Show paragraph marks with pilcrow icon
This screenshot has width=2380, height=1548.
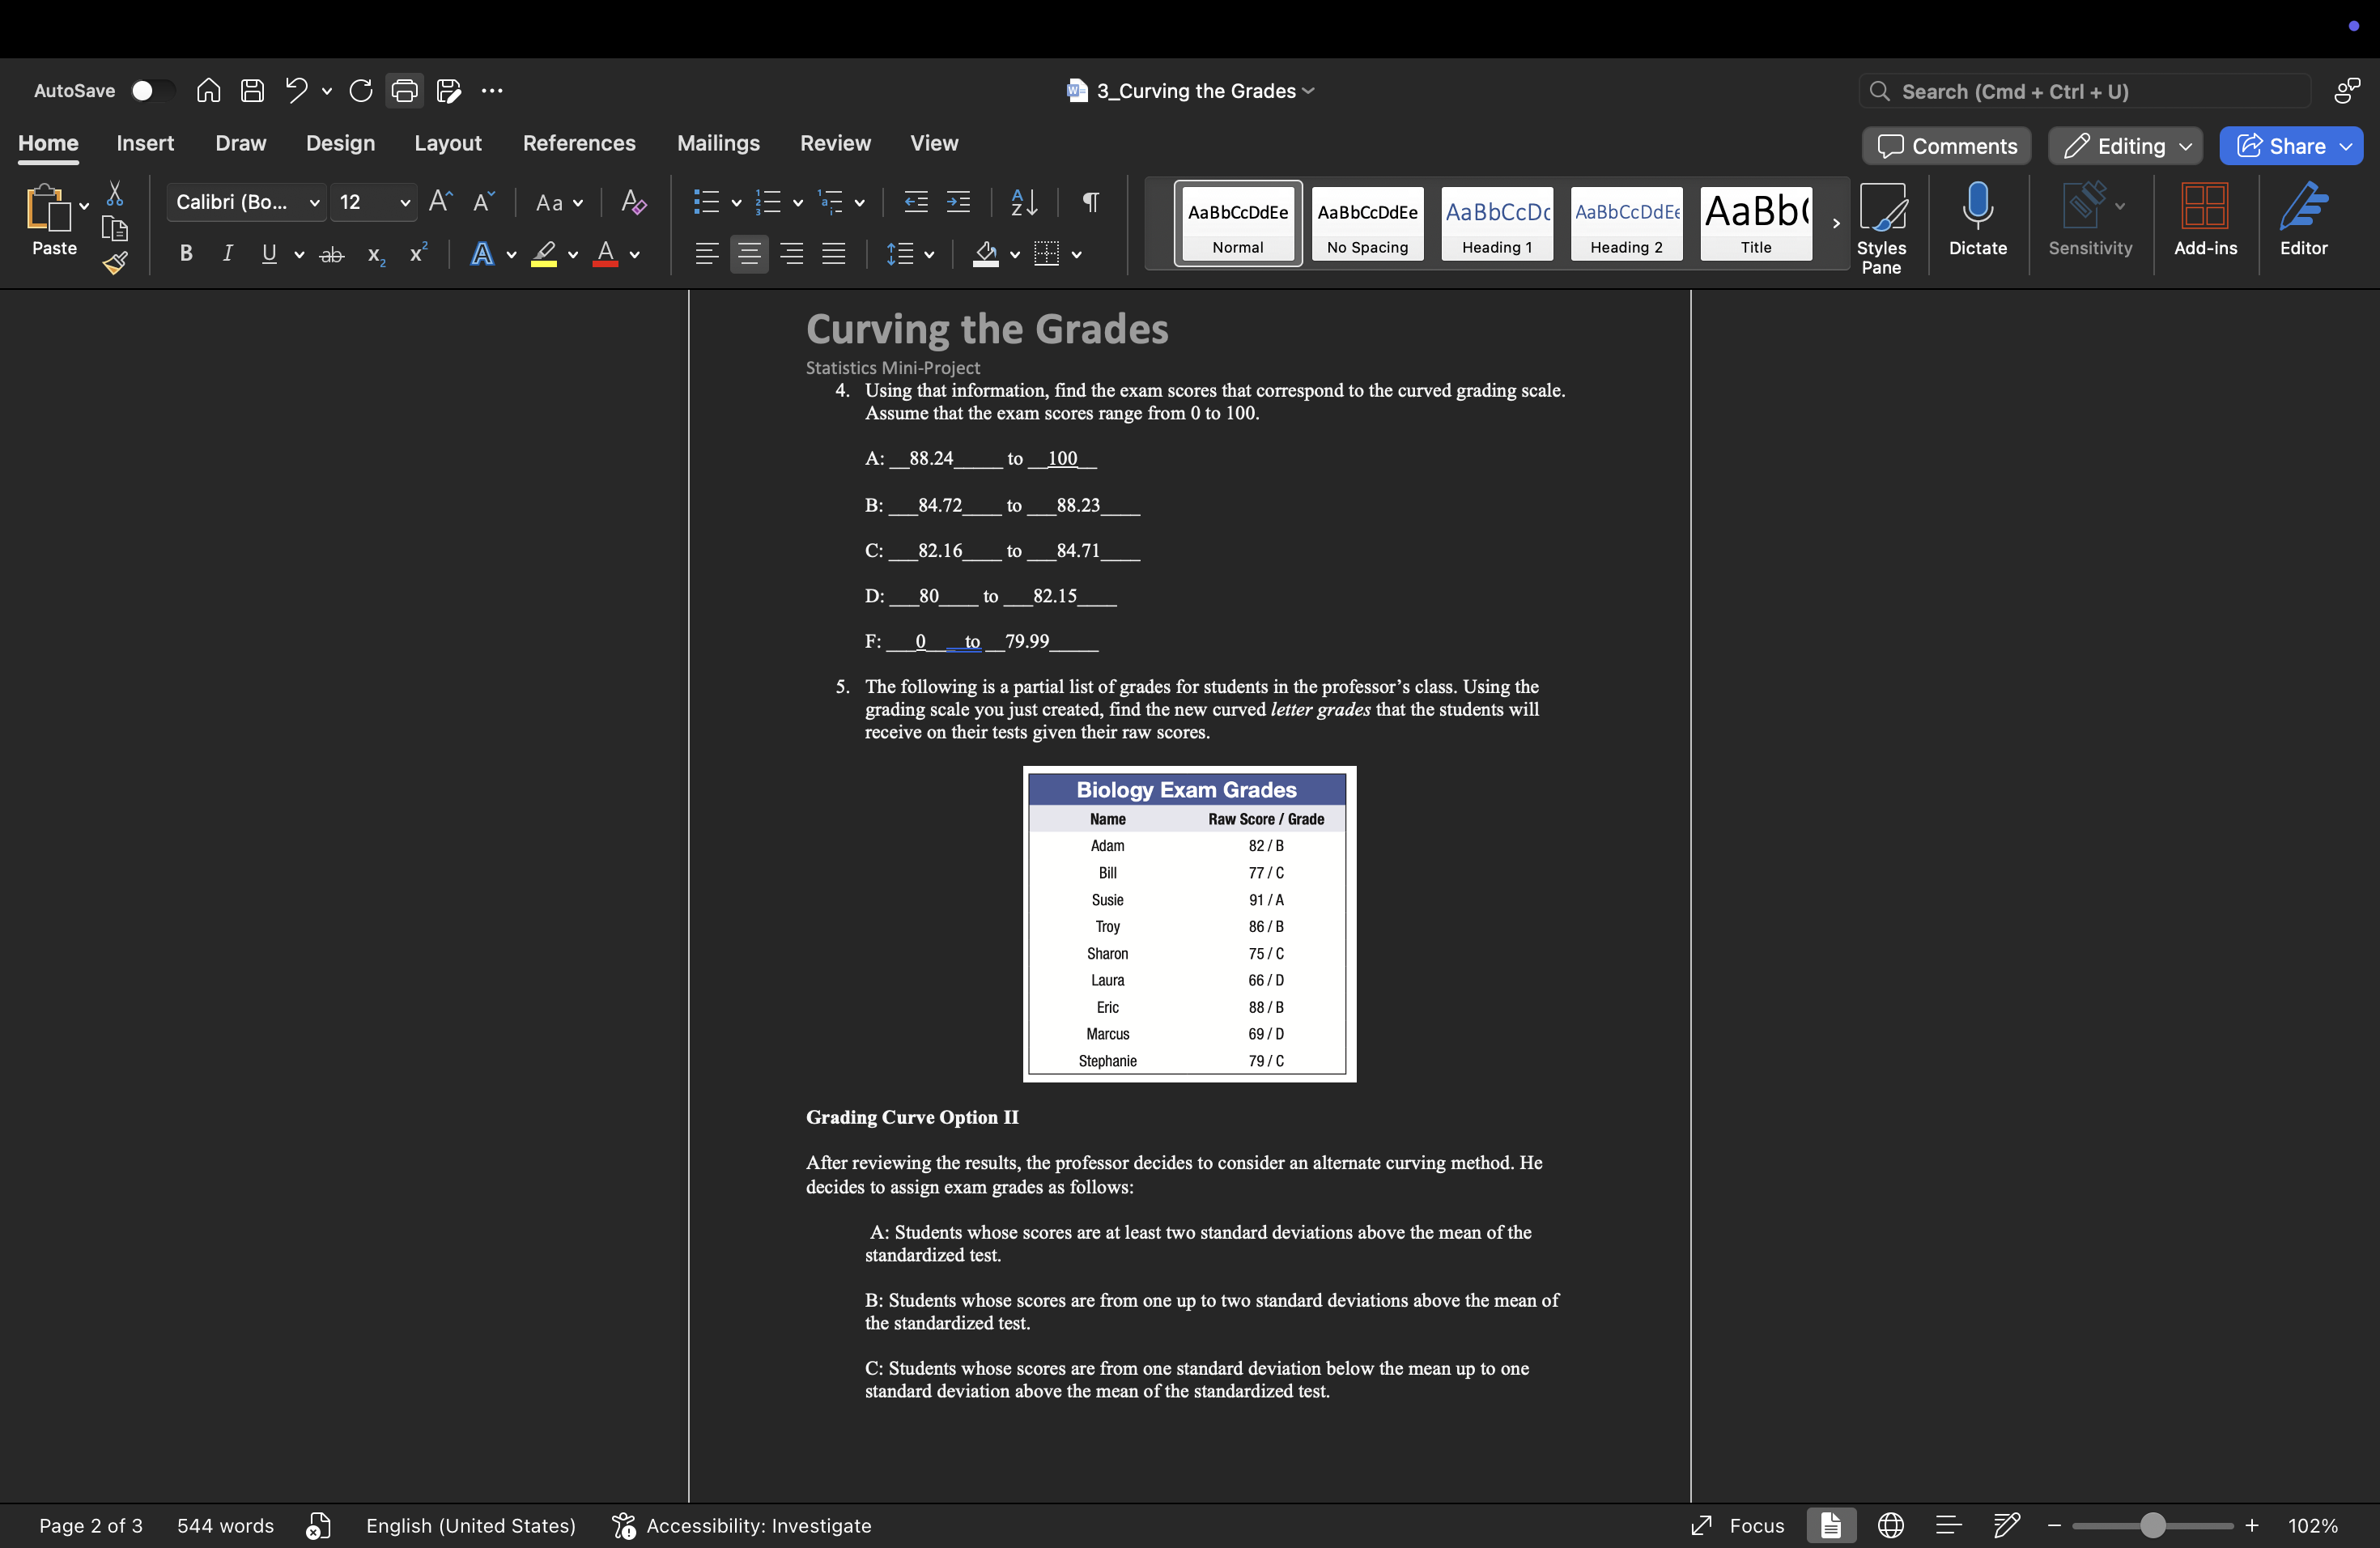tap(1091, 202)
